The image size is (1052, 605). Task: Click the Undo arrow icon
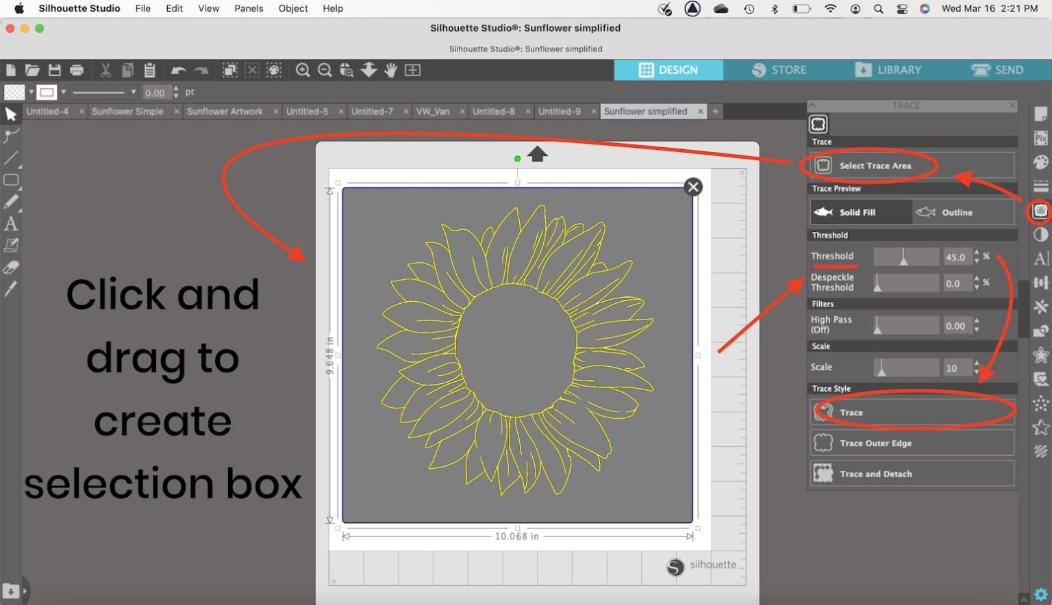point(178,70)
